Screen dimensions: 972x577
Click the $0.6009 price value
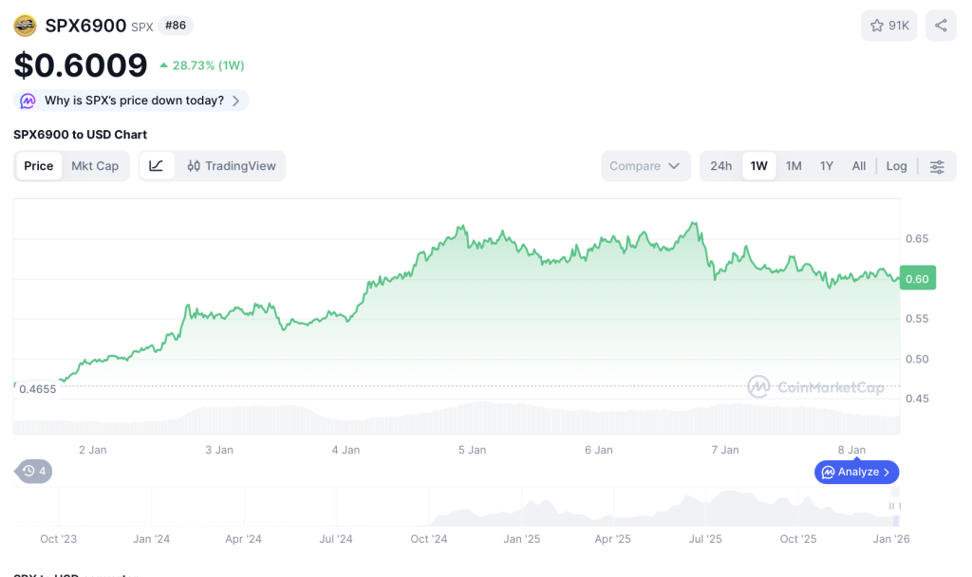click(x=81, y=65)
